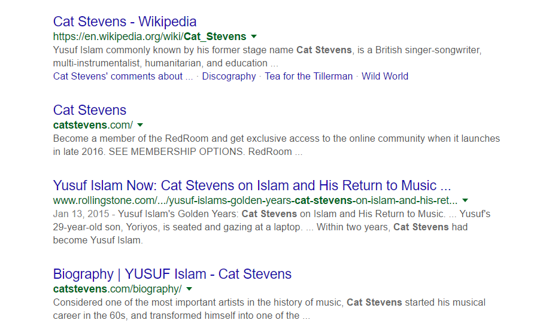Open Cat Stevens' comments about sitelink

coord(123,76)
